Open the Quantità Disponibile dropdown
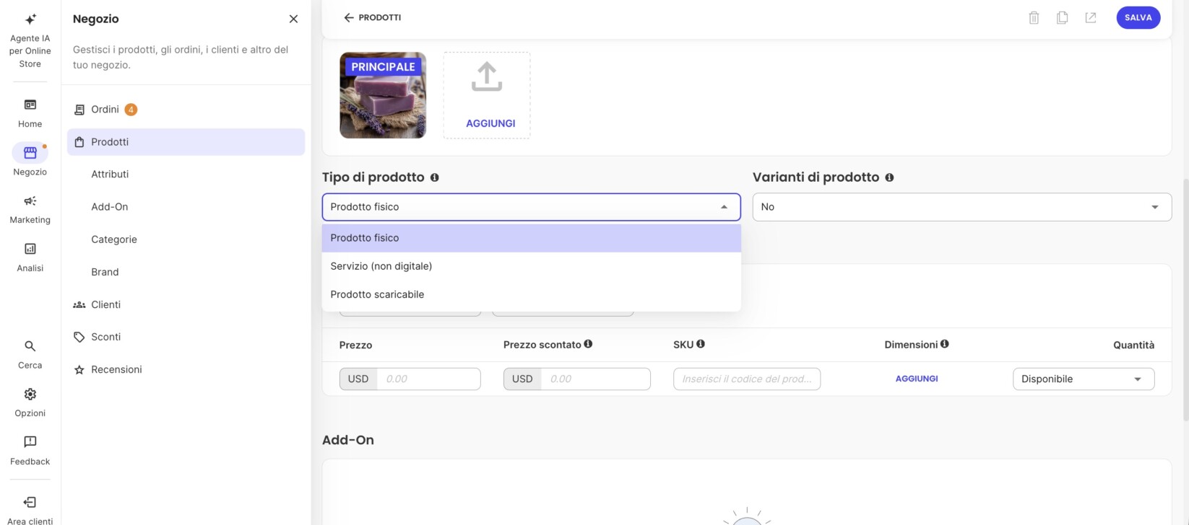This screenshot has height=525, width=1189. [x=1084, y=379]
